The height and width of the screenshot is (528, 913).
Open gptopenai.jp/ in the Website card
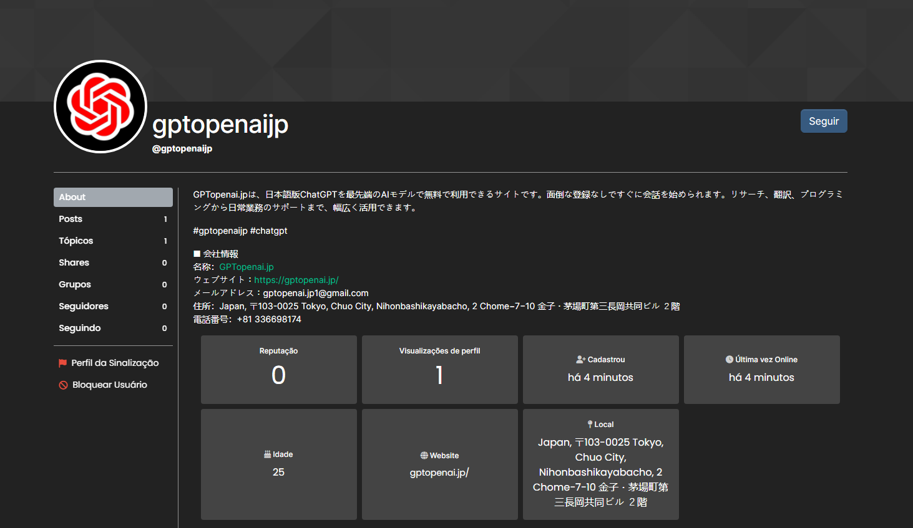coord(439,473)
